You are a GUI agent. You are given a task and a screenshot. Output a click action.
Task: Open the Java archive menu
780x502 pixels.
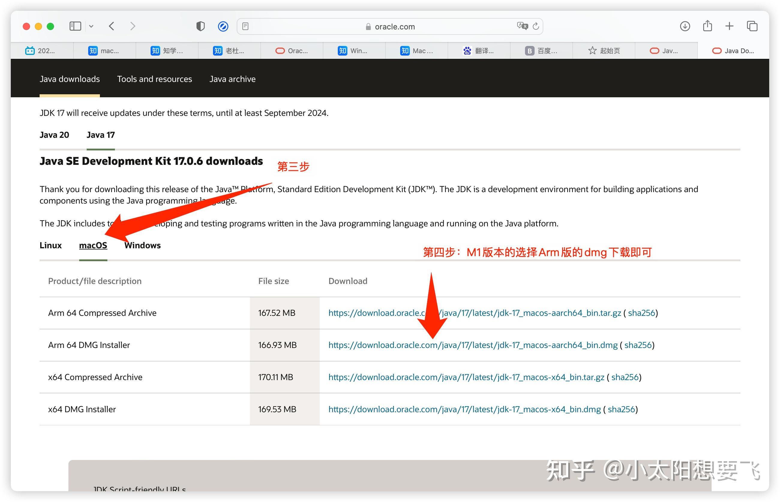pyautogui.click(x=232, y=79)
